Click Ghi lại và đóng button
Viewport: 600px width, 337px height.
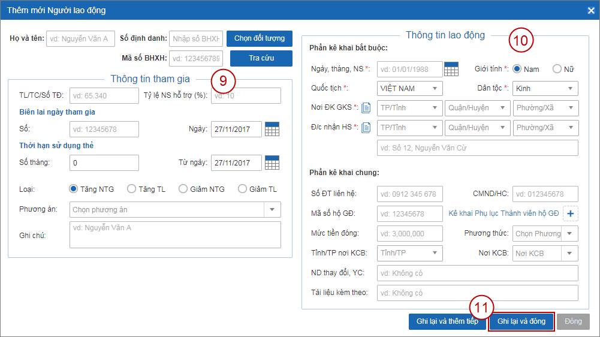(x=521, y=321)
